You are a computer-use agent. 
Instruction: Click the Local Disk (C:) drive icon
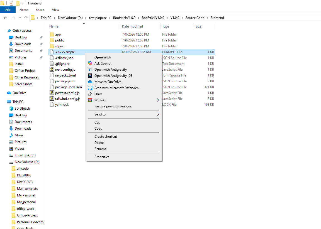pos(11,155)
